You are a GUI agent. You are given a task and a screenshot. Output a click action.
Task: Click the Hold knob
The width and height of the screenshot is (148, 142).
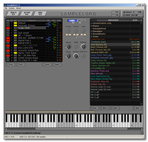[76, 46]
